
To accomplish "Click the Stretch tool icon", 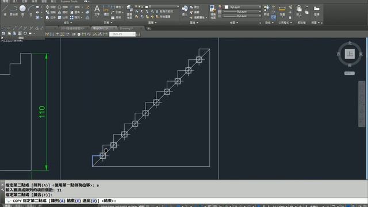I will (x=48, y=17).
